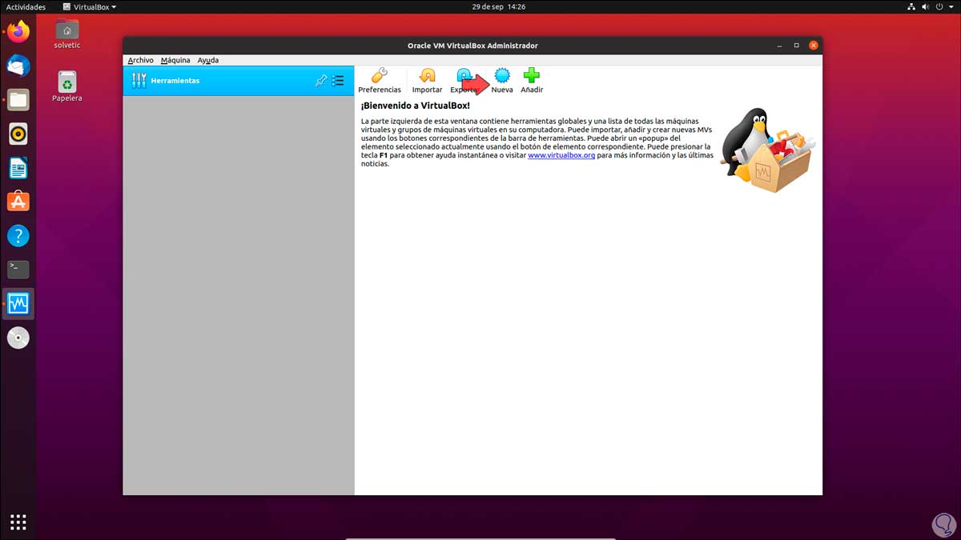Open the Herramientas list menu icon

338,81
